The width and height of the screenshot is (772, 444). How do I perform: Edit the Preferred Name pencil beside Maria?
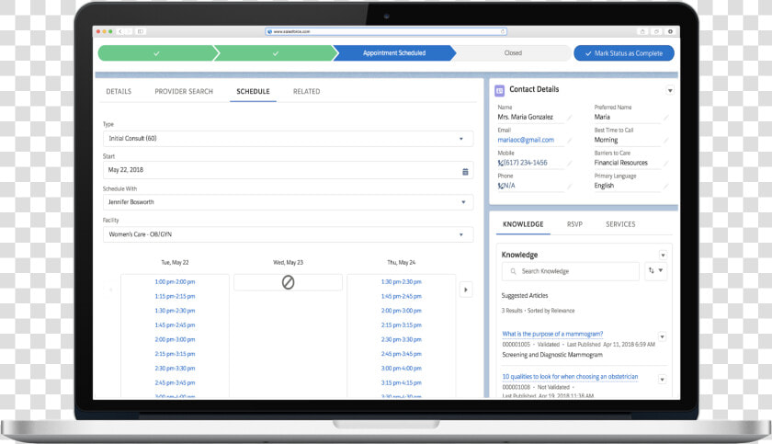[x=665, y=118]
